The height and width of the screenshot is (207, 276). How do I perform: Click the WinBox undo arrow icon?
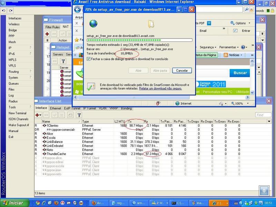click(x=3, y=11)
